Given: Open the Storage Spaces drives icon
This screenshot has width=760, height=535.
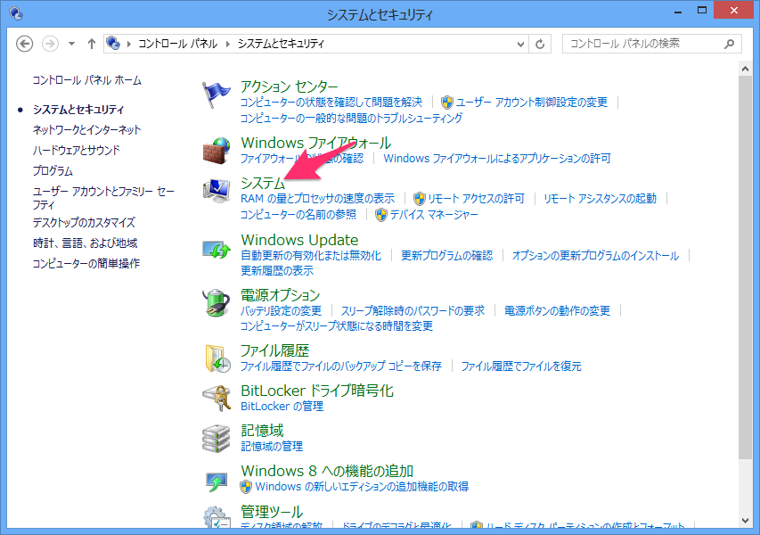Looking at the screenshot, I should point(217,439).
